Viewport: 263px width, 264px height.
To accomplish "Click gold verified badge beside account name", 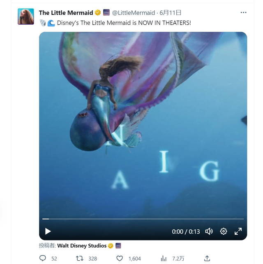I will tap(98, 13).
